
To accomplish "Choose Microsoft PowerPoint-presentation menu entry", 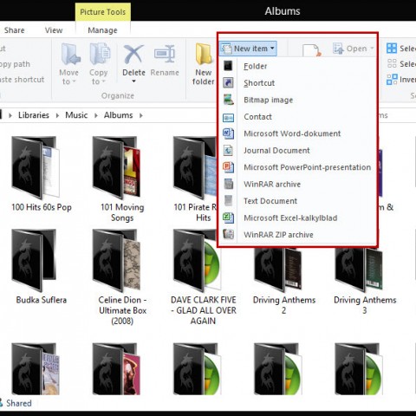I will point(297,167).
